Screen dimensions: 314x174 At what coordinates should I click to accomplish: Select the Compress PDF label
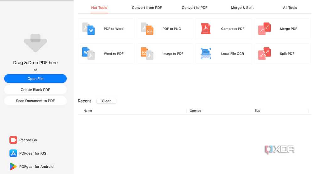(x=233, y=29)
